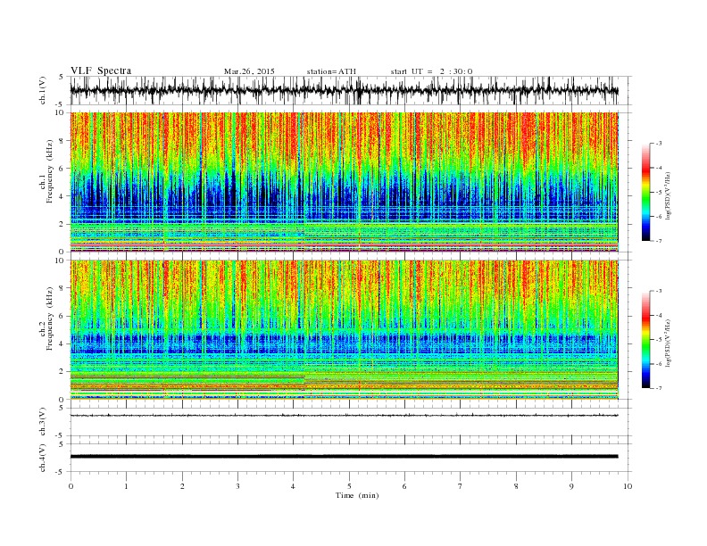Select the "ch.4(V)" axis label

click(x=42, y=458)
